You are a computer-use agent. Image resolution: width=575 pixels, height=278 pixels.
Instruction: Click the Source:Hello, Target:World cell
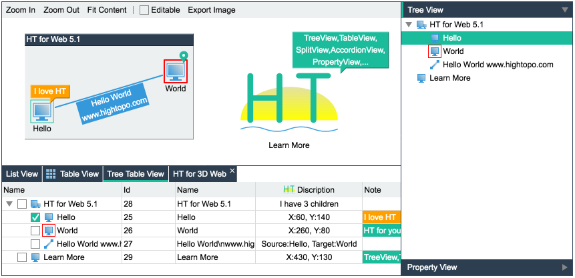click(309, 244)
